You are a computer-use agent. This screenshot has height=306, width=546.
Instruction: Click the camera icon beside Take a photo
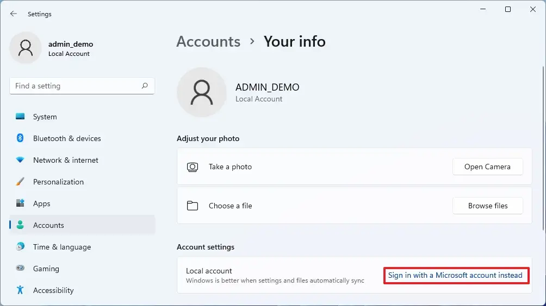click(x=192, y=167)
